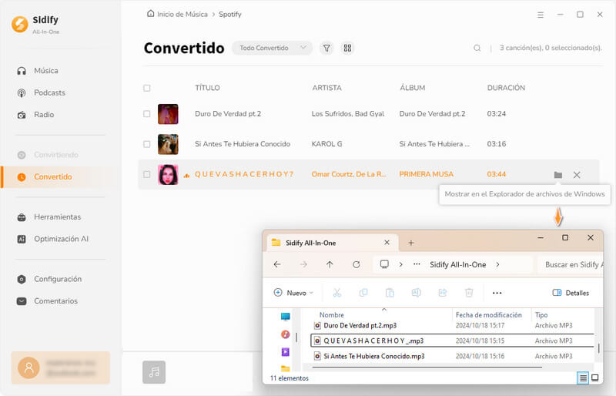Show QUEVASHACERHOY? in file explorer folder icon
This screenshot has height=396, width=616.
pos(557,175)
